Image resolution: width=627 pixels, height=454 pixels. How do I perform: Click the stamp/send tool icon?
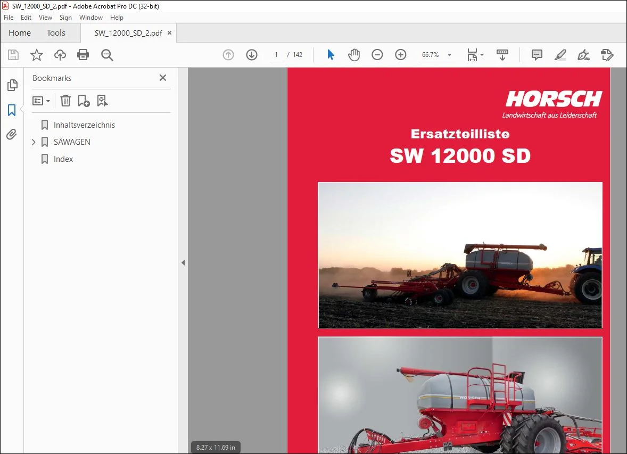pyautogui.click(x=607, y=55)
